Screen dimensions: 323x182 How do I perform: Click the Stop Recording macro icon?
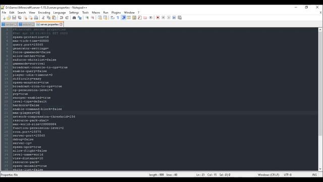163,18
